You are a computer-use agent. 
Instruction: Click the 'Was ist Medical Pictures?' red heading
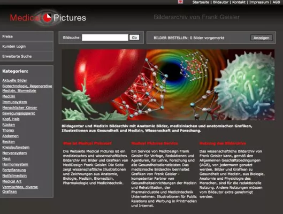point(87,143)
